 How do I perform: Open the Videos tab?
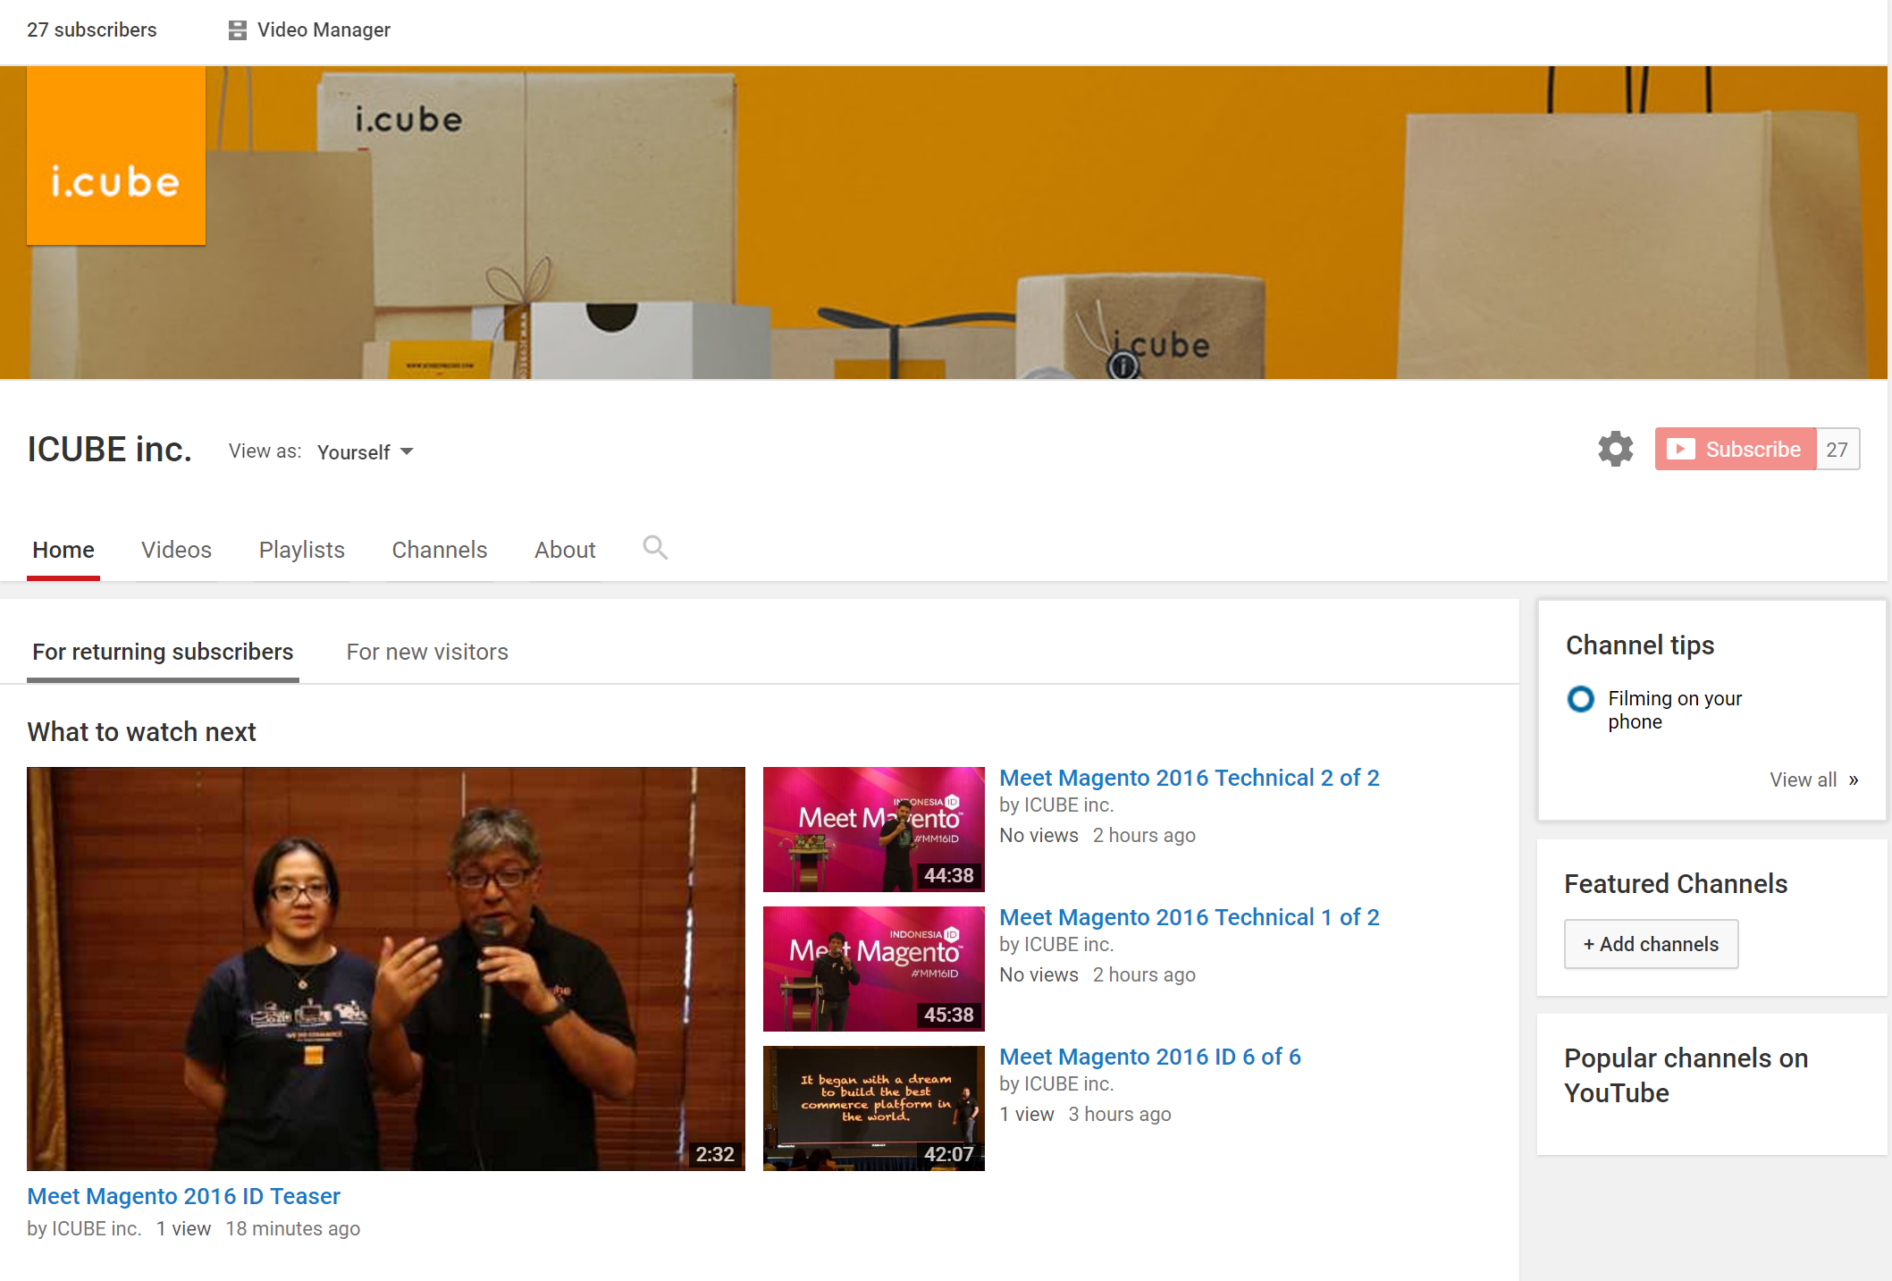pyautogui.click(x=176, y=550)
